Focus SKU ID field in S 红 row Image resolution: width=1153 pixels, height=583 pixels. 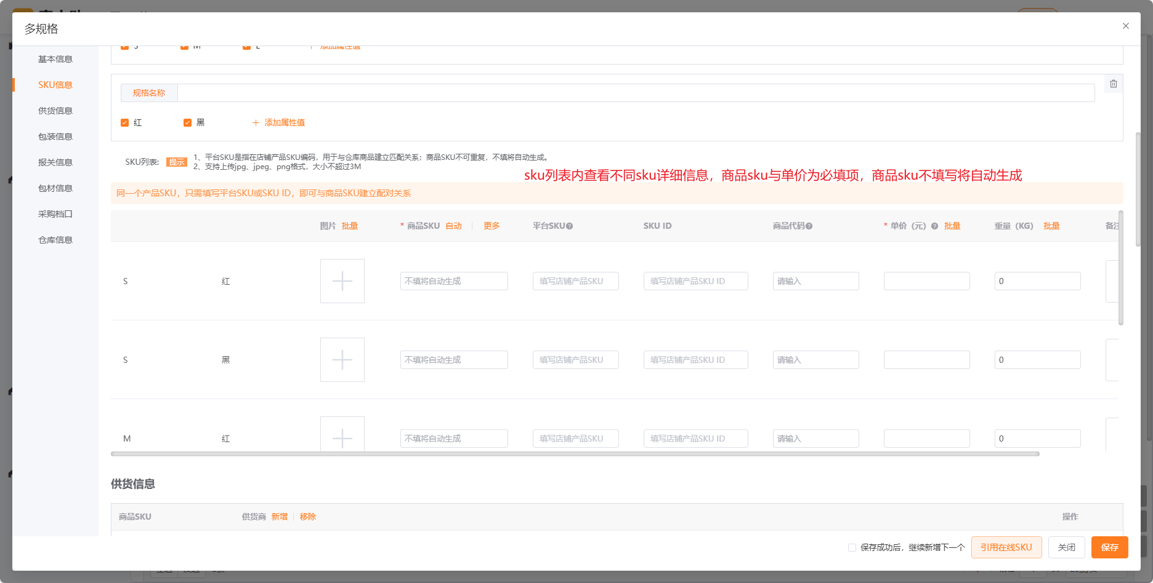696,281
